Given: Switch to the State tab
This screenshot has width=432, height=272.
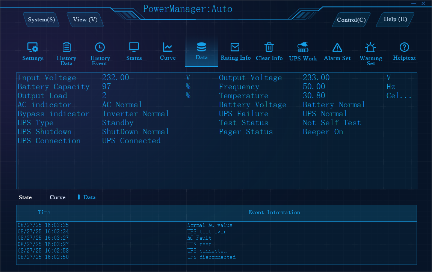Looking at the screenshot, I should click(25, 197).
